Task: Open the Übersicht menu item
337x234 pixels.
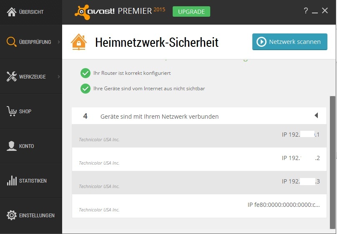Action: click(31, 12)
